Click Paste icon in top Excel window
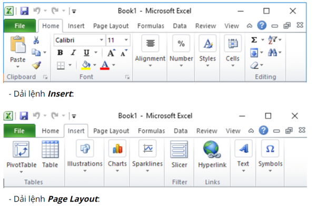316x209 pixels. coord(18,45)
